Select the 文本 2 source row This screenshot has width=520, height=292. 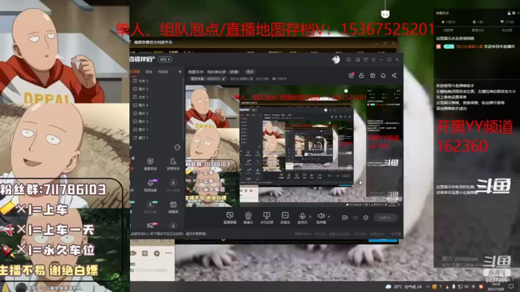click(156, 80)
